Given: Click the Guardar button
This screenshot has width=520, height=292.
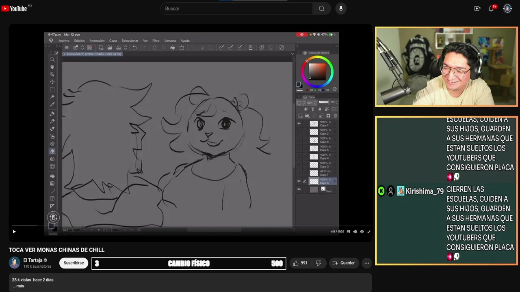Looking at the screenshot, I should (344, 263).
